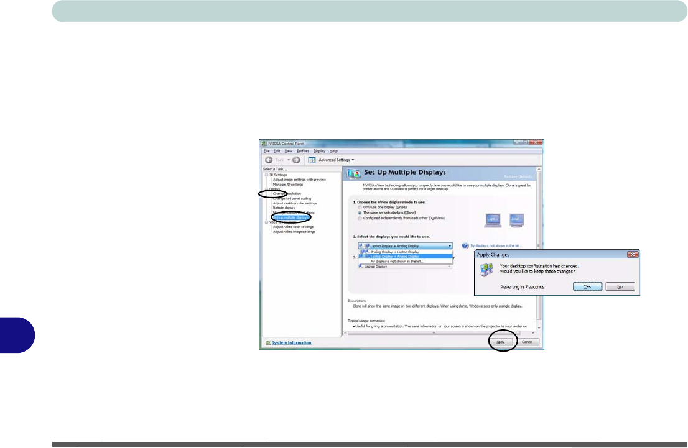Open the display combination dropdown
Viewport: 688px width, 448px height.
click(405, 246)
